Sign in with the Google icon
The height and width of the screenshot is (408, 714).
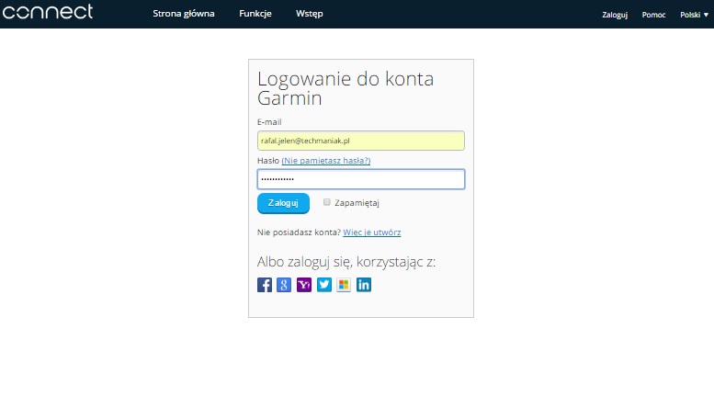(284, 285)
